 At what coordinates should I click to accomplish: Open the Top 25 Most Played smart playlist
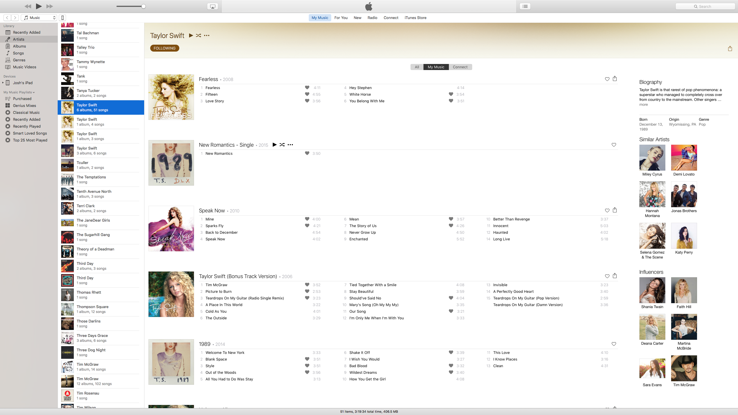29,140
